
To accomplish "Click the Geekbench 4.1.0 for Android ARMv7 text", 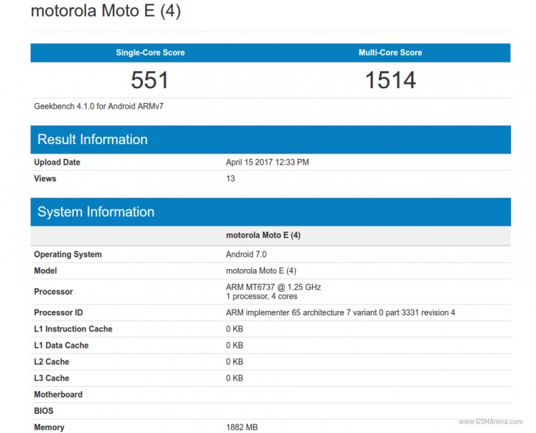I will tap(99, 106).
